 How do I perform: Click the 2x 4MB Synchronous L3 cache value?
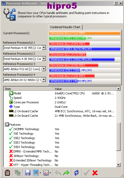(85, 116)
